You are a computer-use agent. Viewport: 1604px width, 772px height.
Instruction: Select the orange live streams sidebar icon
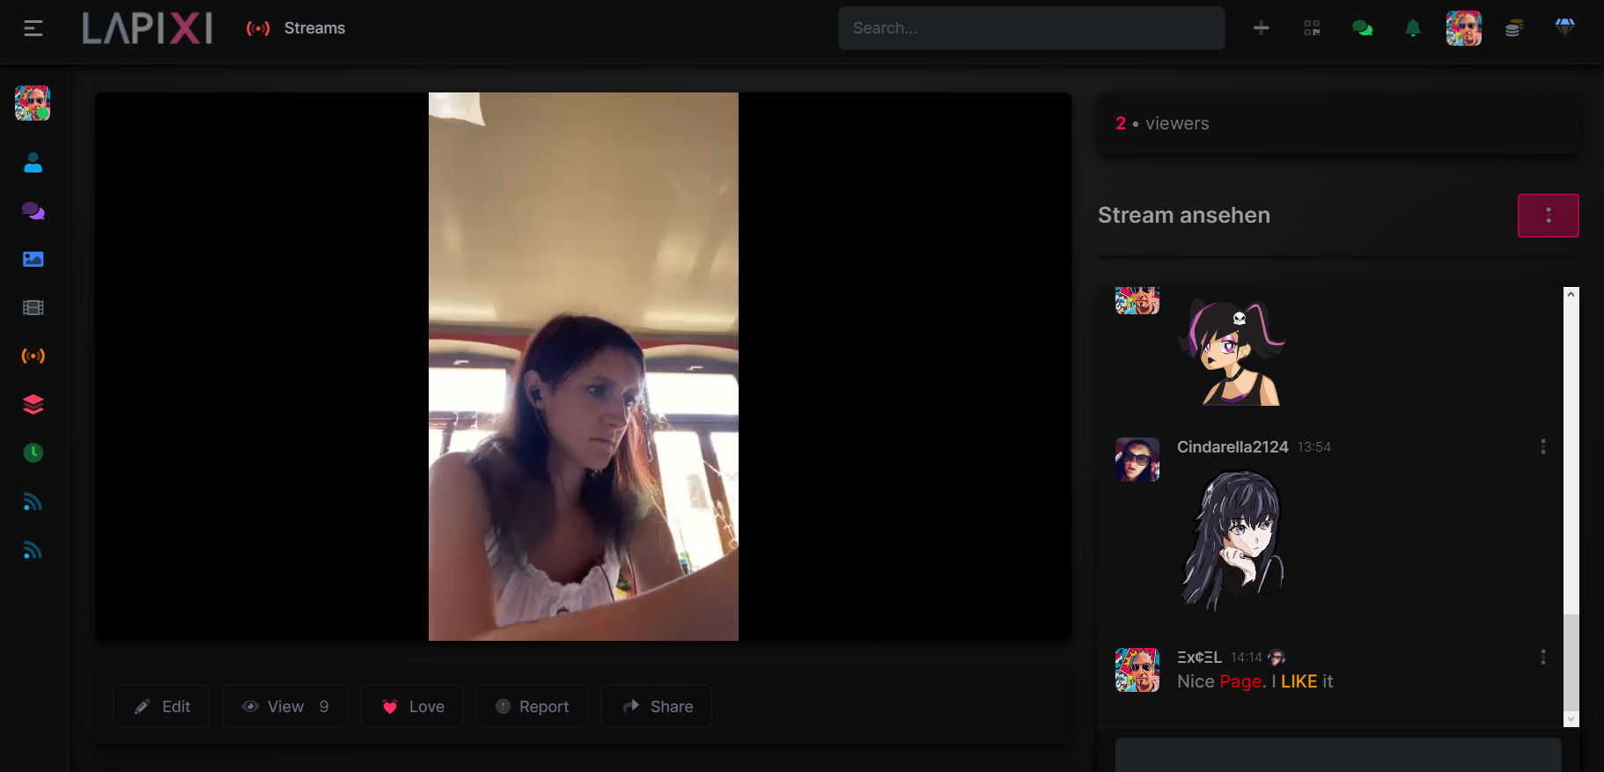click(33, 356)
